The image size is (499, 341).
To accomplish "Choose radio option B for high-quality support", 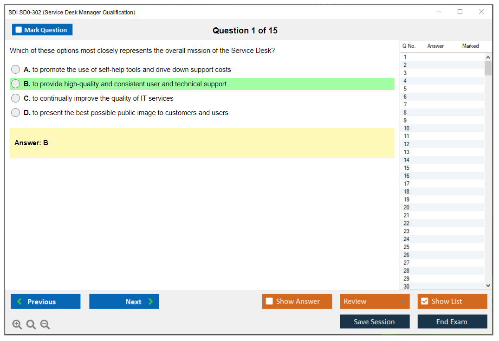I will point(16,84).
